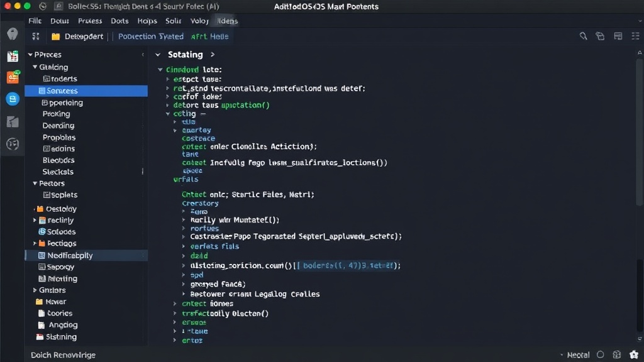Click Doich Renowrirge in status bar

coord(64,355)
